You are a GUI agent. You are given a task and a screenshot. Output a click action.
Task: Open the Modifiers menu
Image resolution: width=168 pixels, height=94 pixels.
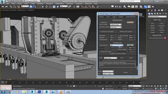click(x=40, y=4)
